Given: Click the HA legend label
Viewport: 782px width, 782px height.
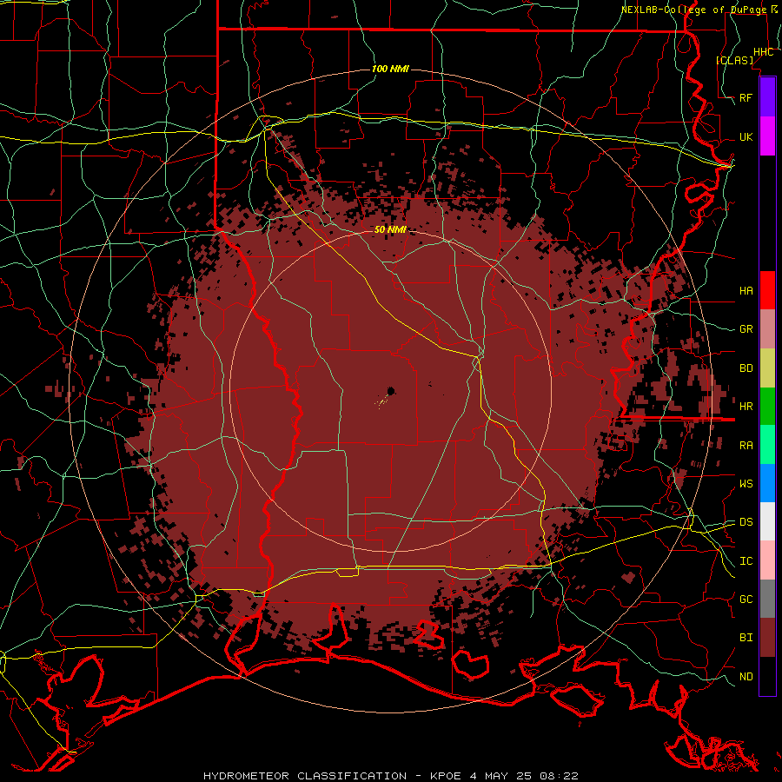Looking at the screenshot, I should pos(746,290).
